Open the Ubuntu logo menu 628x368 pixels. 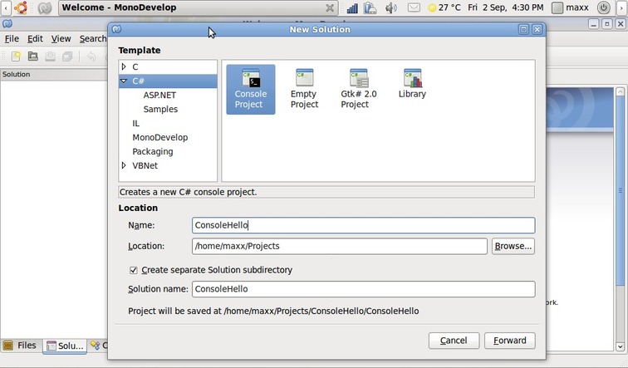tap(22, 7)
